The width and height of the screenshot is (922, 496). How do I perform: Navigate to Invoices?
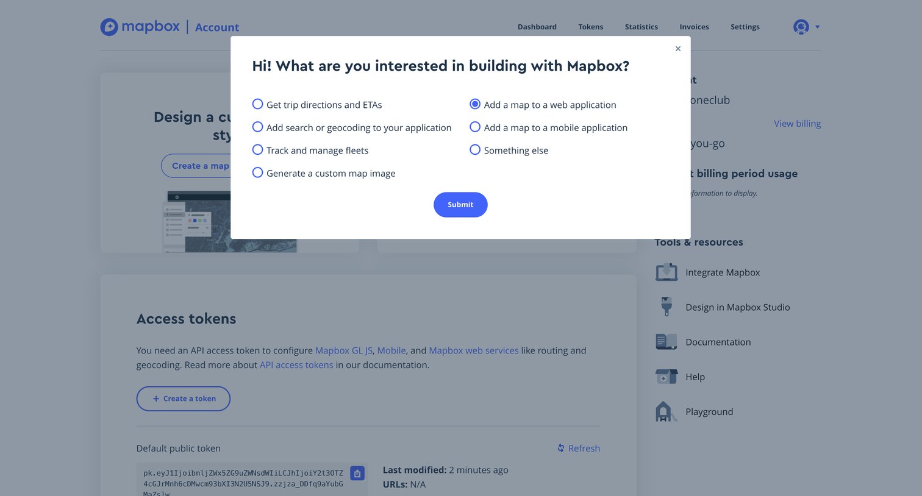tap(695, 27)
